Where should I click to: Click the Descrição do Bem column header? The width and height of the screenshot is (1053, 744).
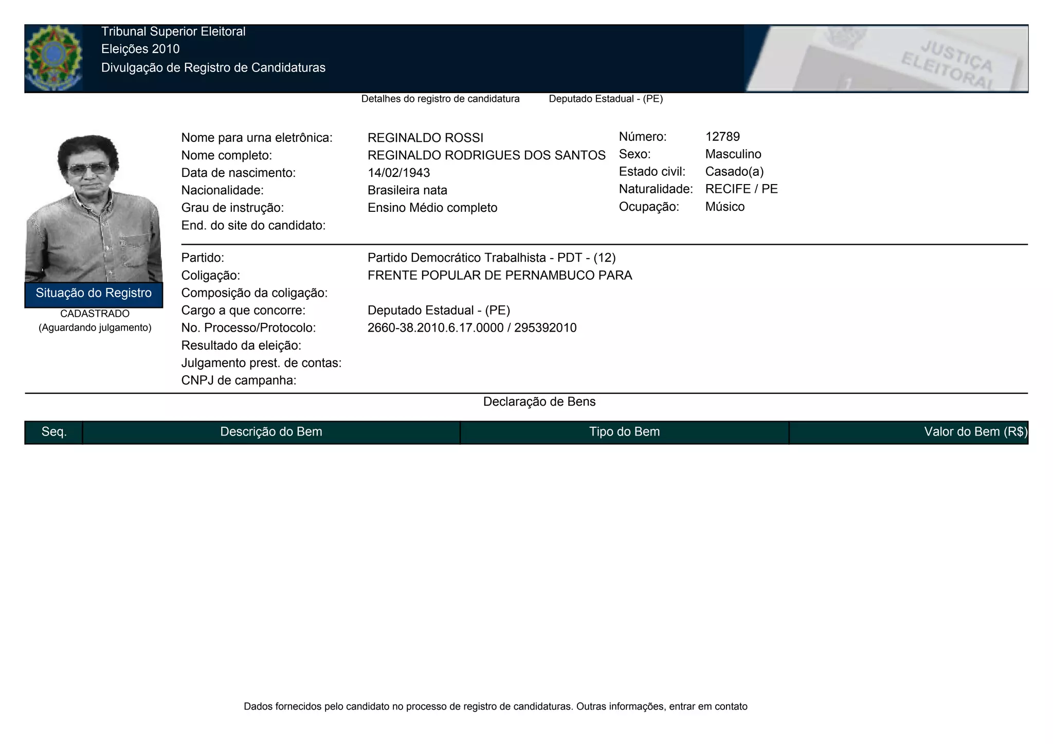tap(271, 432)
